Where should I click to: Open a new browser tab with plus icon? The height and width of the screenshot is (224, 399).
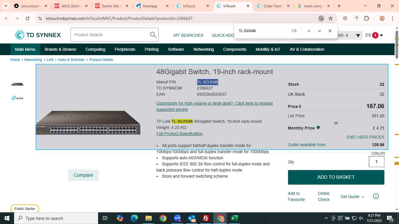pos(339,6)
